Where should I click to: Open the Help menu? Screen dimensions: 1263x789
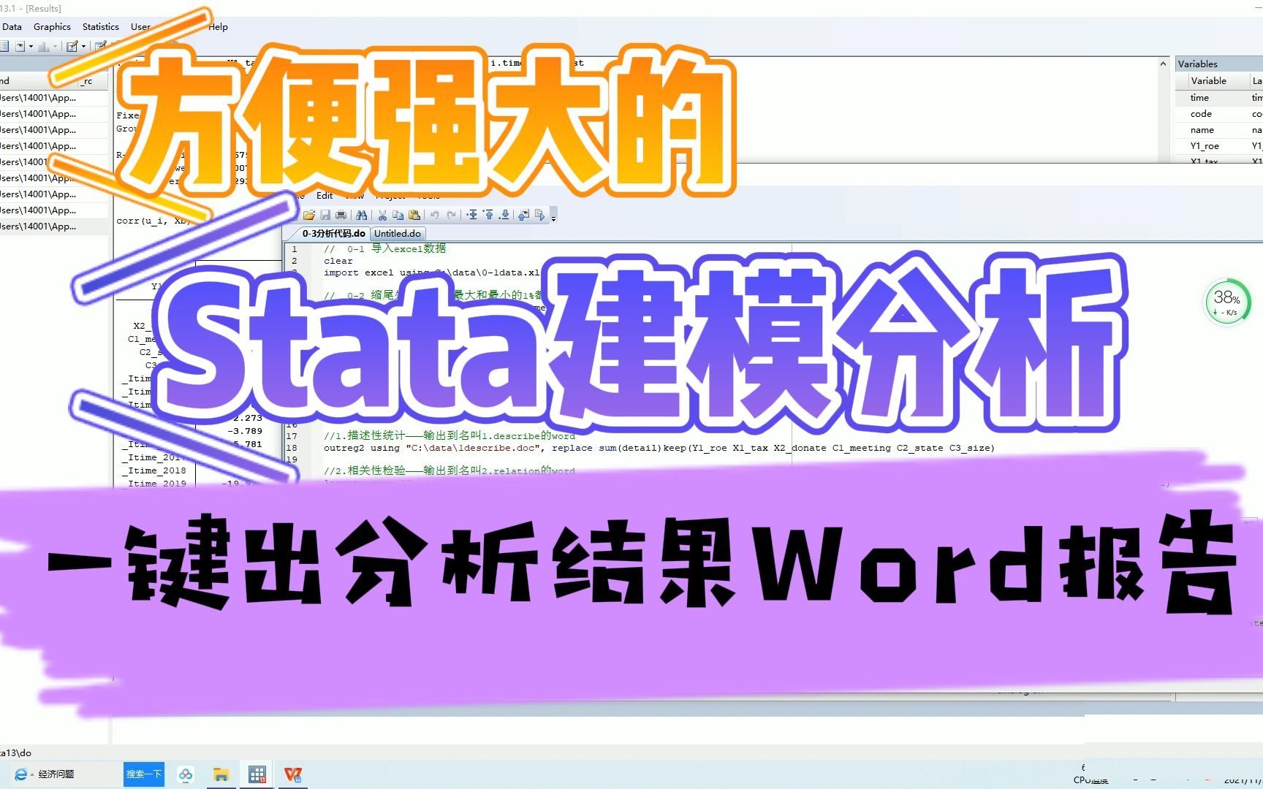pyautogui.click(x=218, y=26)
